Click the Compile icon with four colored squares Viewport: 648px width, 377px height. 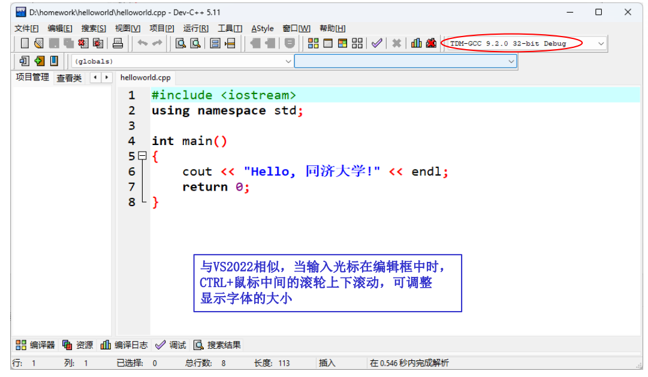[314, 43]
